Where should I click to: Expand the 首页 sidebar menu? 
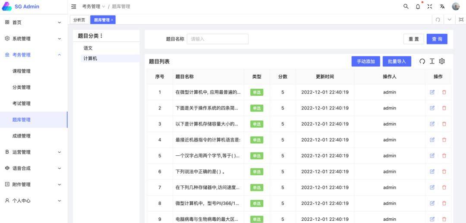click(34, 22)
